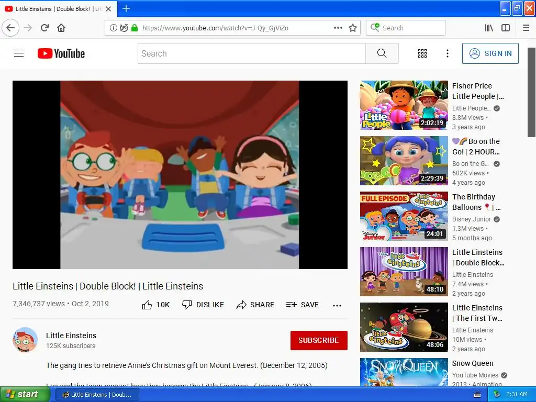
Task: Open a new tab with the plus button
Action: point(126,8)
